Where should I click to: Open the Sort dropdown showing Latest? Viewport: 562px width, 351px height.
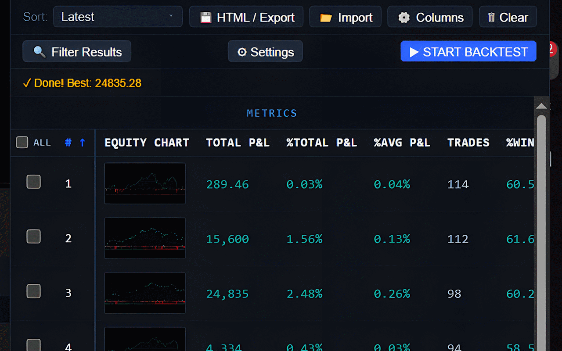click(118, 17)
